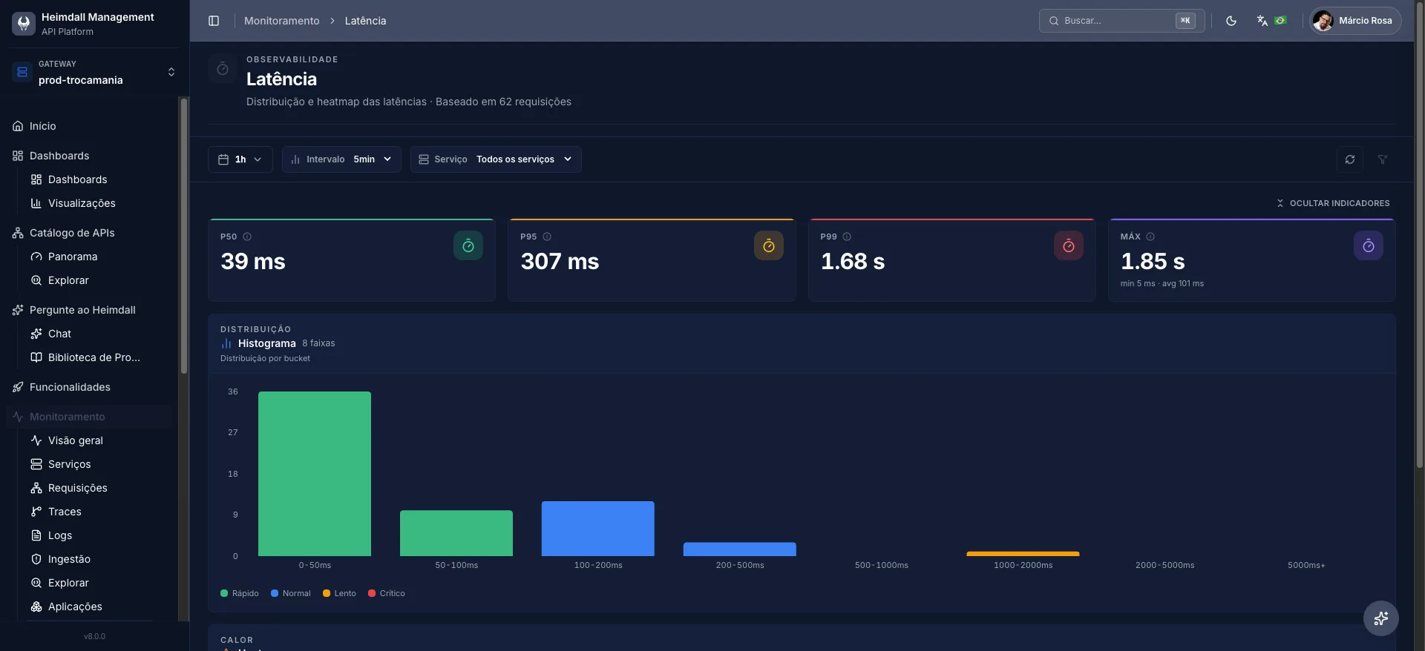Click the Traces branch icon
The image size is (1425, 651).
pos(36,512)
